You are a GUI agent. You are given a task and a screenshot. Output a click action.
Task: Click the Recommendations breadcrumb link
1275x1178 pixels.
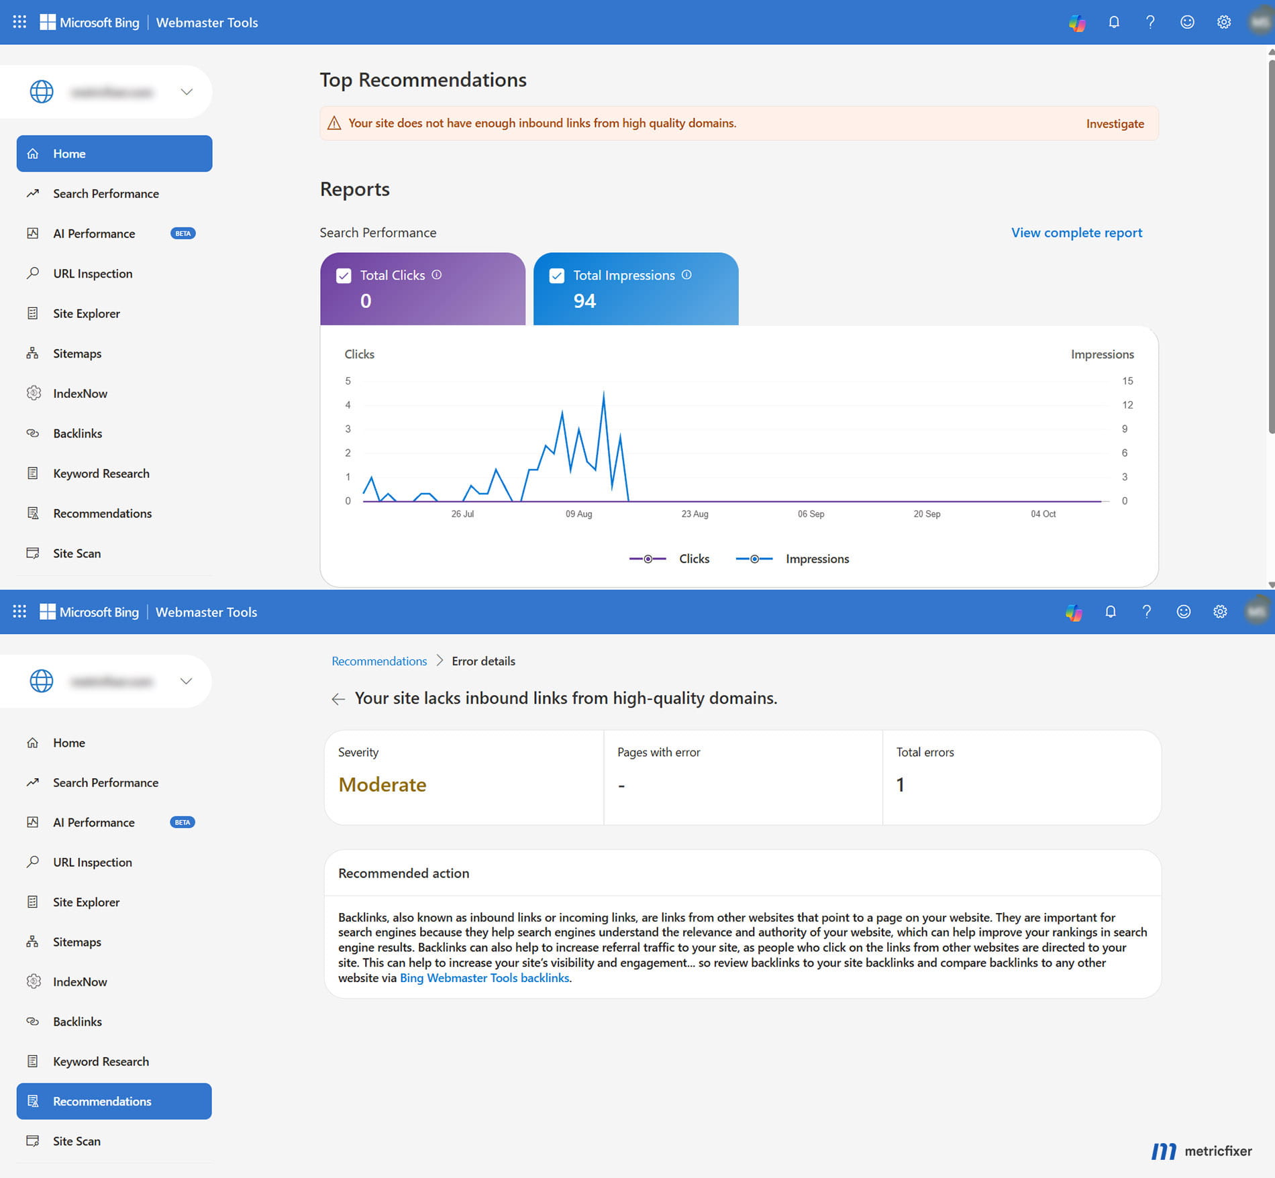click(x=379, y=661)
